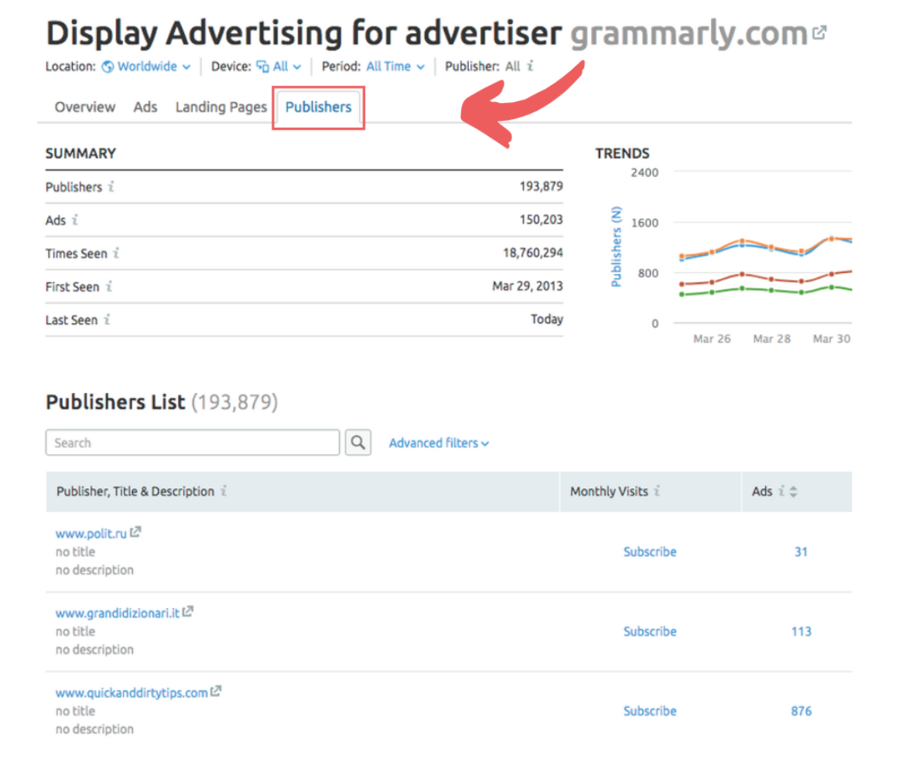Image resolution: width=916 pixels, height=769 pixels.
Task: Click the Mar 28 axis label
Action: (771, 338)
